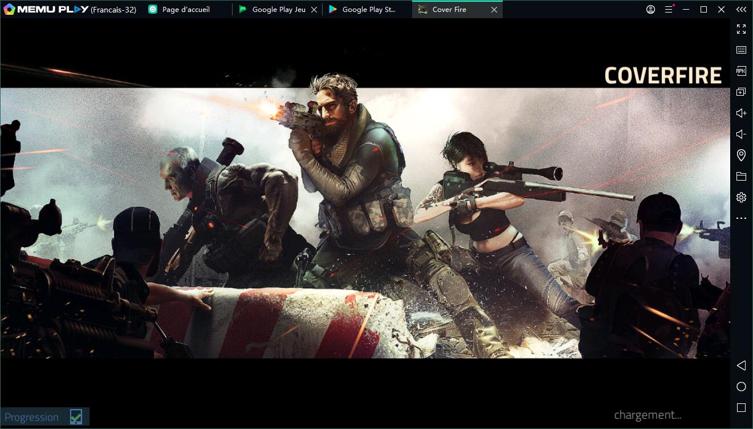The height and width of the screenshot is (429, 753).
Task: Increase the volume using the speaker plus icon
Action: pos(741,113)
